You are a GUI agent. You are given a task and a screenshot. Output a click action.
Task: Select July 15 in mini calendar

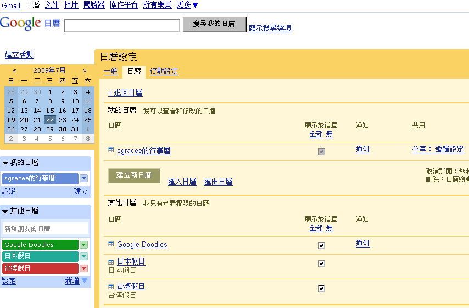point(50,111)
